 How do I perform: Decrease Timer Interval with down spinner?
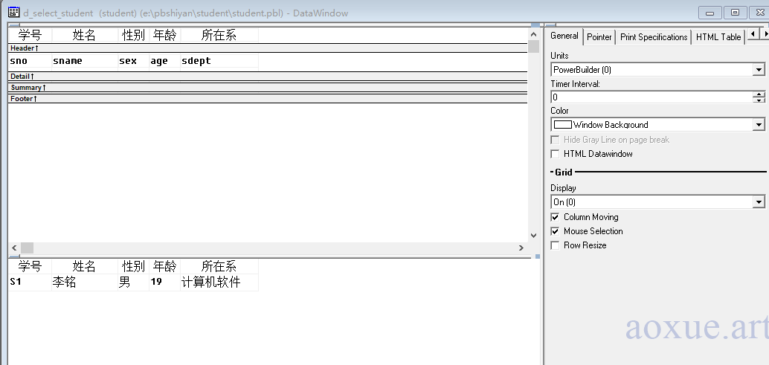click(759, 100)
